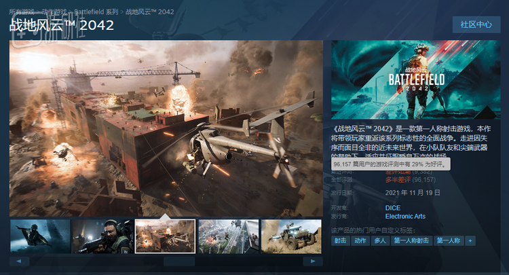Select the armored vehicle thumbnail
The image size is (509, 275).
(290, 236)
